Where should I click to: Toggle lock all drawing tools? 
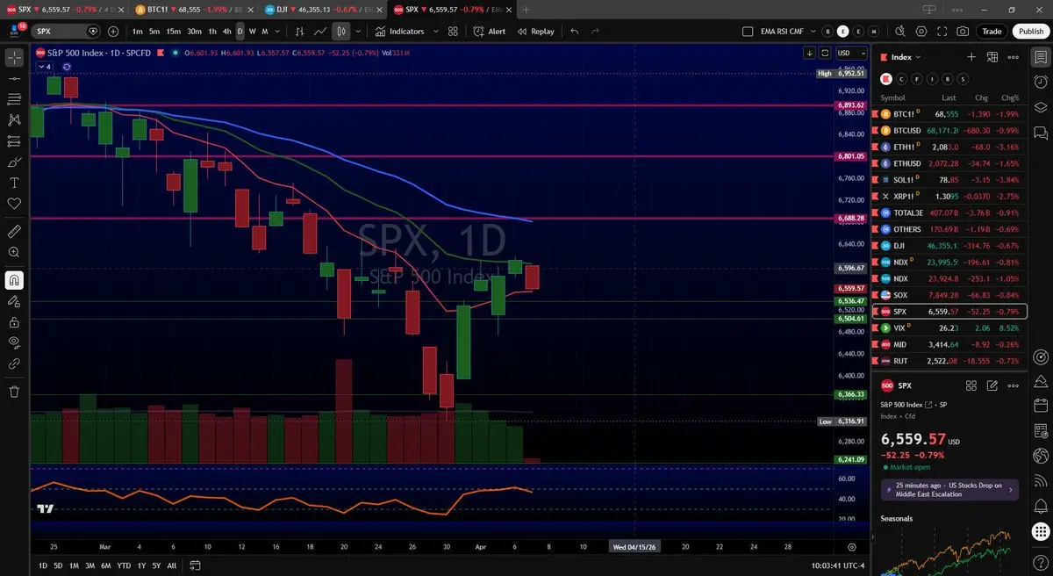coord(14,321)
